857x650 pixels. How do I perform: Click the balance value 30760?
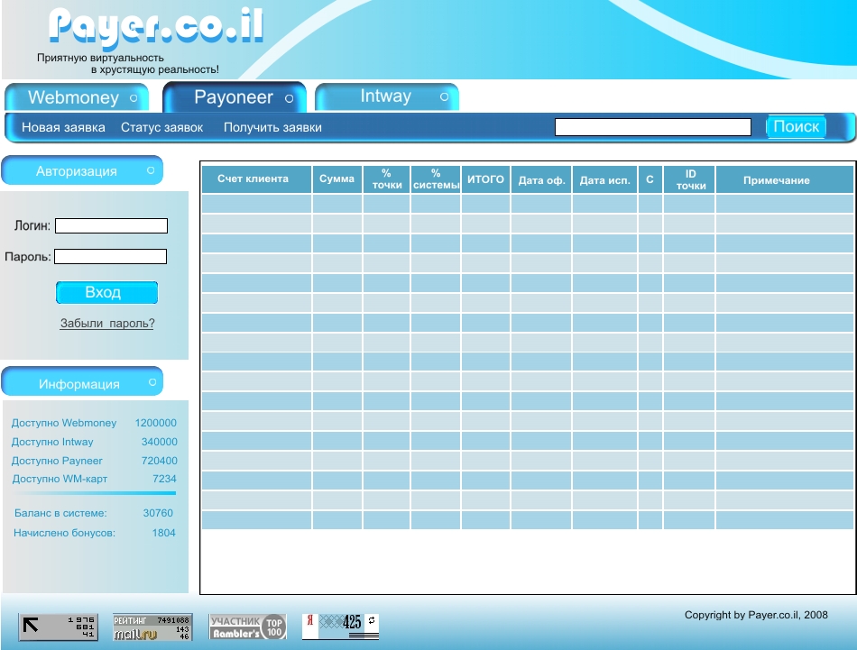click(158, 513)
